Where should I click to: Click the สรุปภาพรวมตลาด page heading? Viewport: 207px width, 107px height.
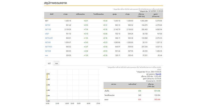pos(55,3)
